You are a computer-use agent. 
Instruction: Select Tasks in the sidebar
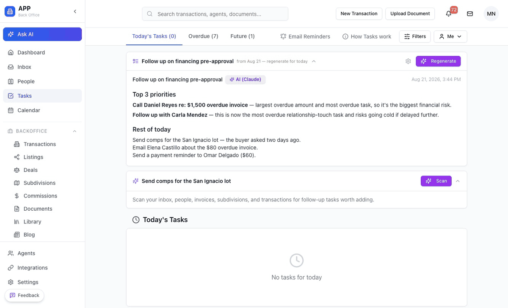(42, 96)
